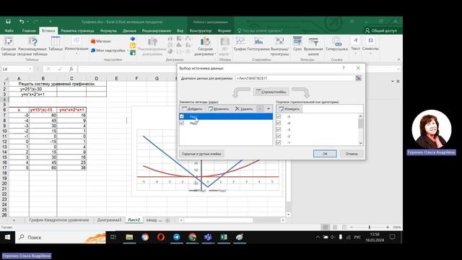462x260 pixels.
Task: Undo the last action in title bar
Action: coord(22,22)
